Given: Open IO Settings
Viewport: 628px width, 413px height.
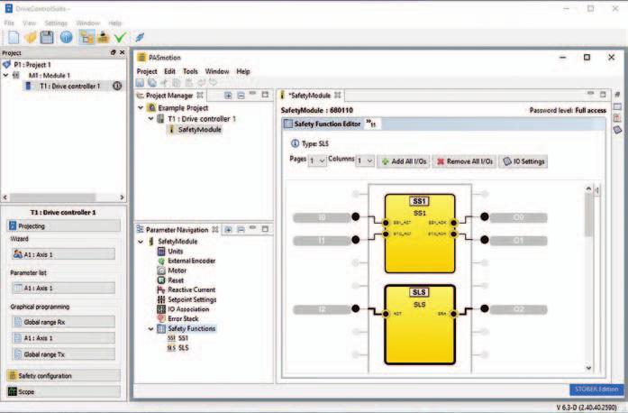Looking at the screenshot, I should (523, 161).
